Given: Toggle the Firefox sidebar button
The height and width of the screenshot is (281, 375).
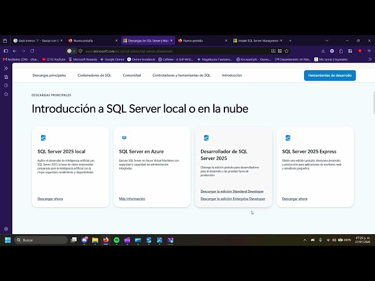Looking at the screenshot, I should (x=6, y=51).
